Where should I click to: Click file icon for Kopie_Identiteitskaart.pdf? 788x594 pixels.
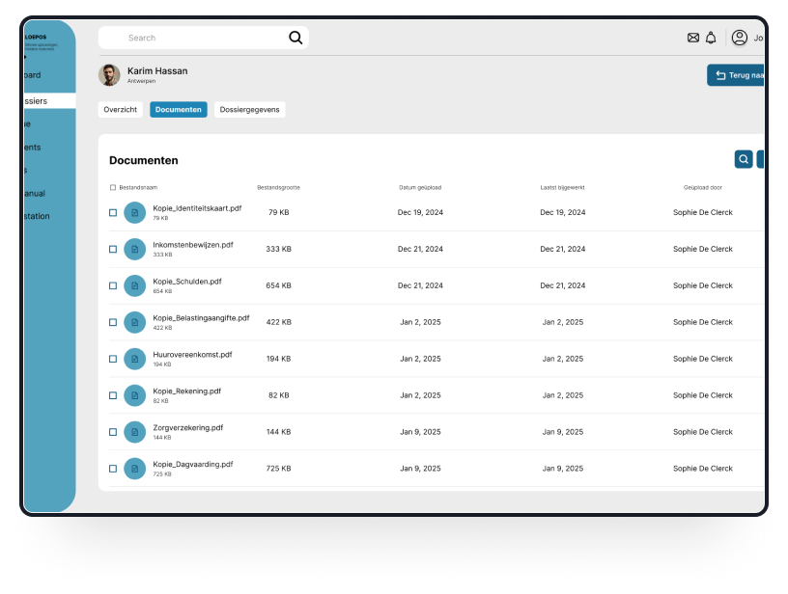(x=134, y=213)
